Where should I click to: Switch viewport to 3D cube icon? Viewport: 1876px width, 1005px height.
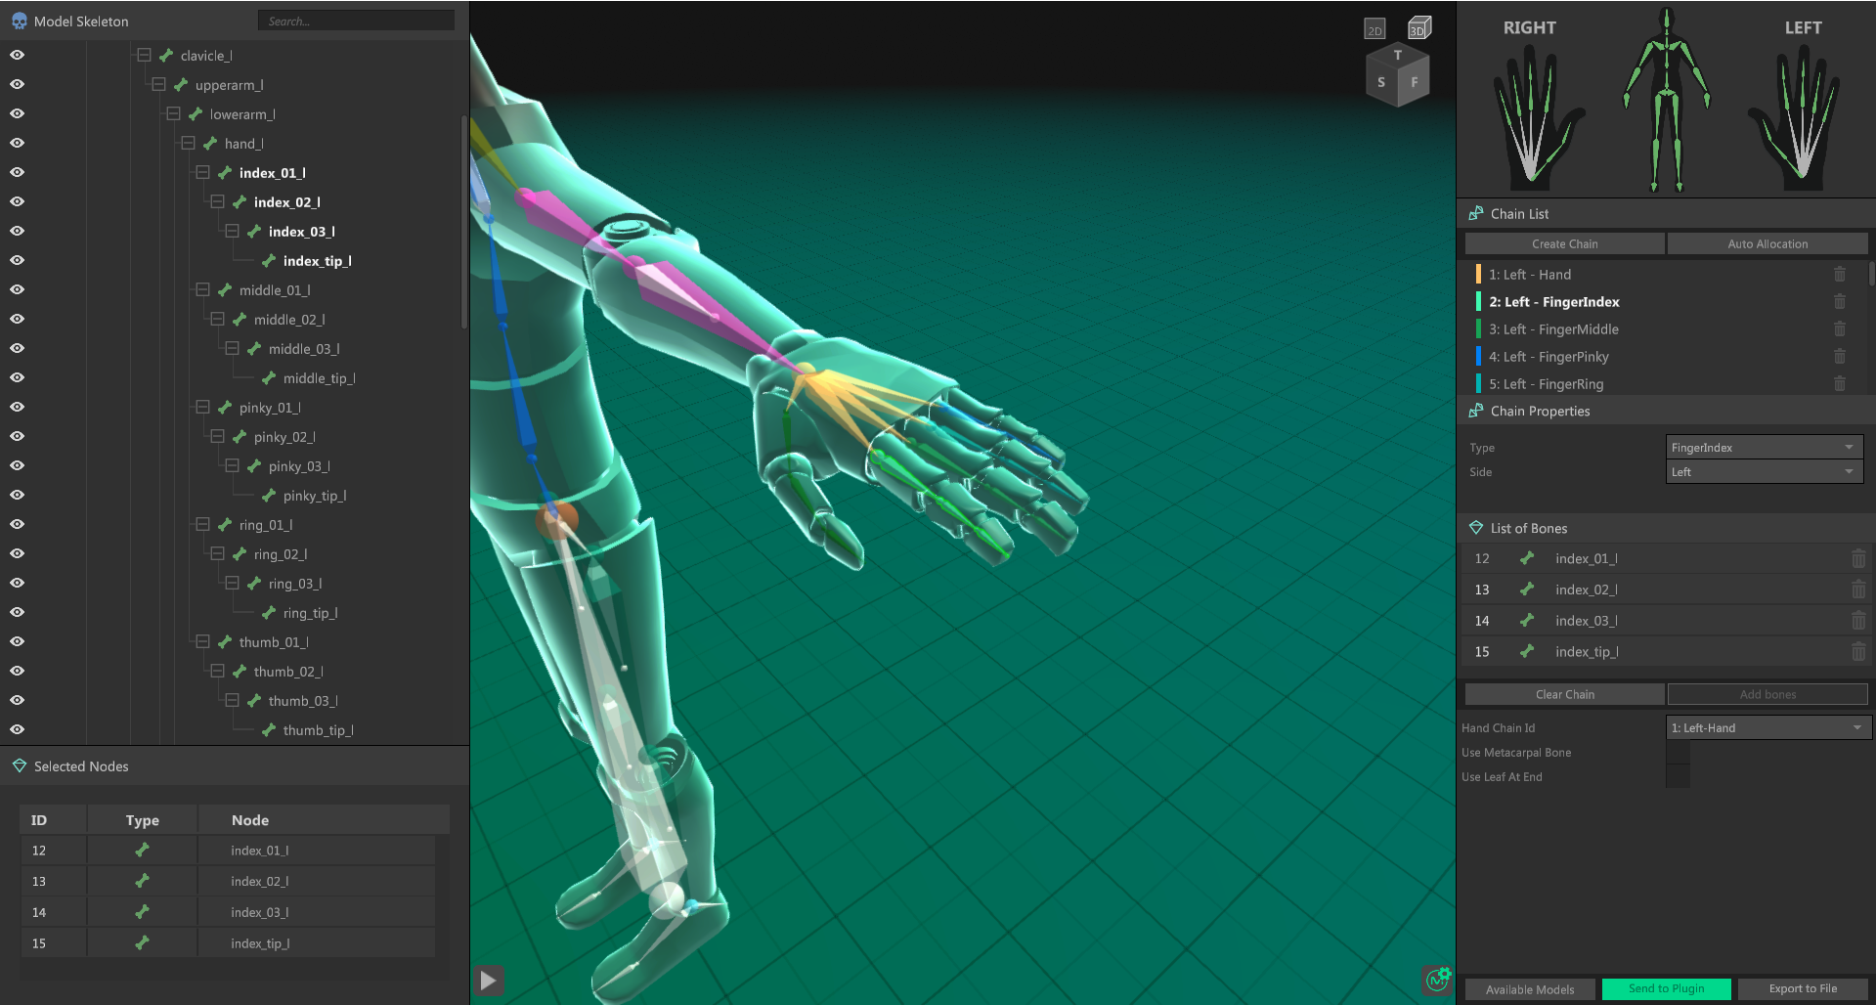(1418, 28)
